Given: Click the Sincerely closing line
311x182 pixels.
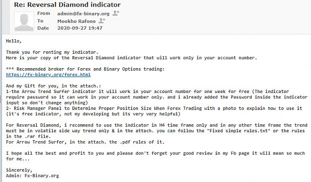Looking at the screenshot, I should coord(19,170).
